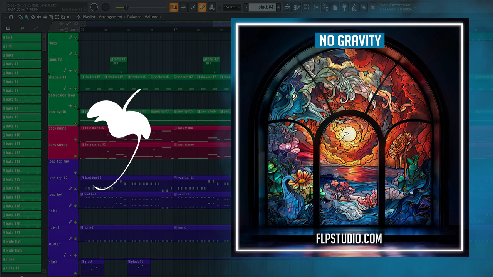Mute the perc synth track

(x=75, y=123)
